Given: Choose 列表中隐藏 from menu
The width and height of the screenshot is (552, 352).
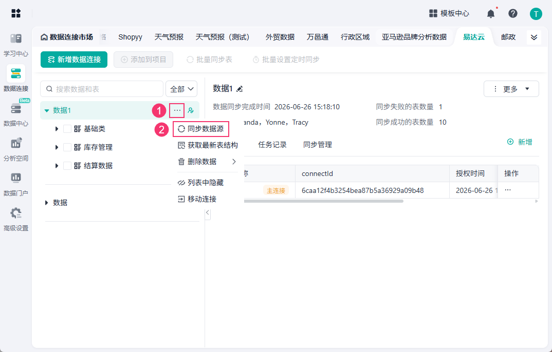Looking at the screenshot, I should point(200,183).
